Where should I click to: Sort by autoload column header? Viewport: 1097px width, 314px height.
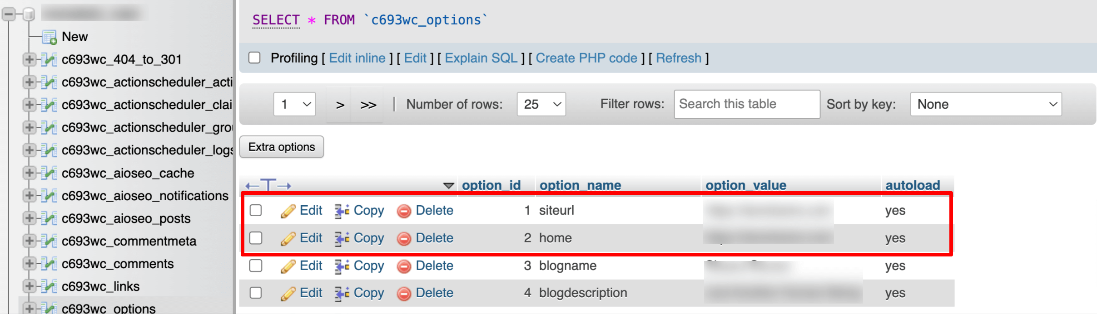click(x=913, y=185)
